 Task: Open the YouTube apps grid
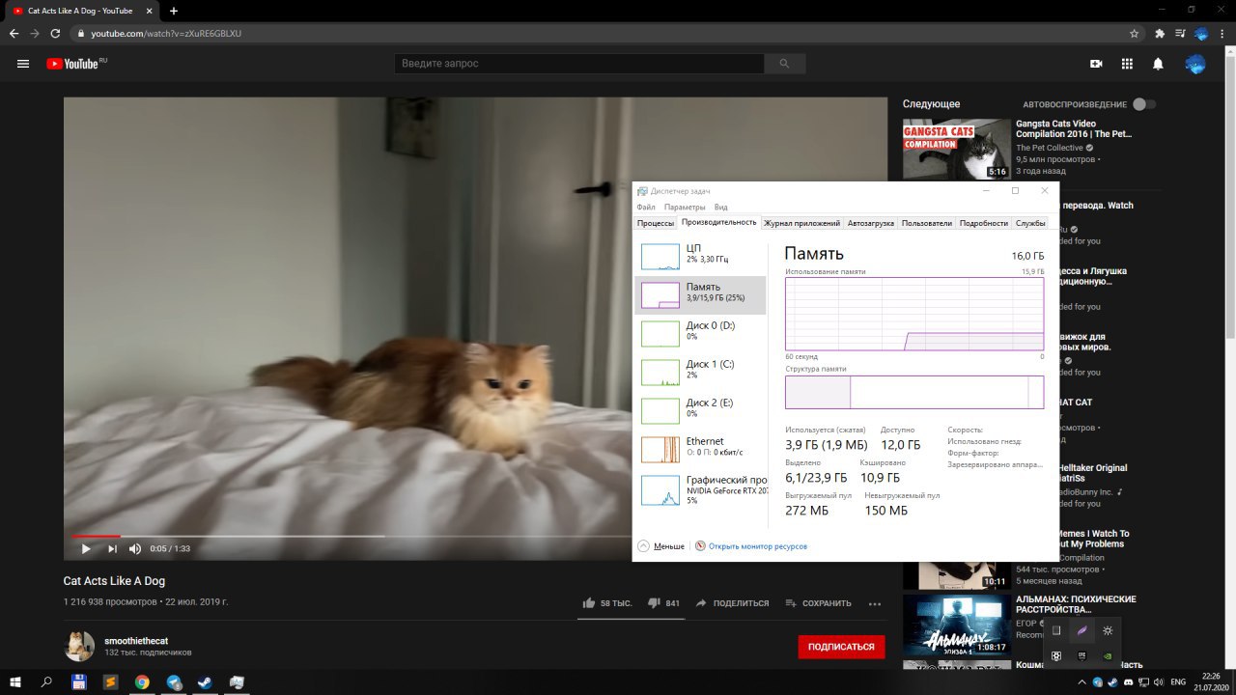(x=1127, y=64)
